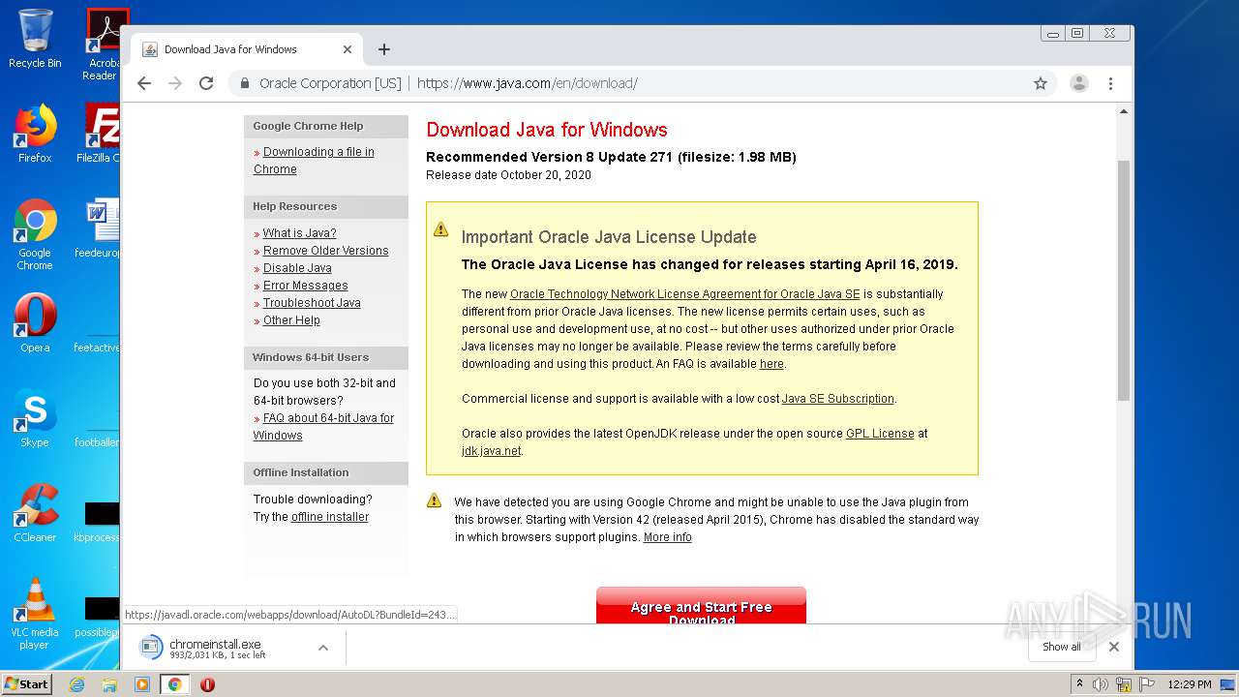Bookmark this page with the star icon
1239x697 pixels.
pyautogui.click(x=1041, y=83)
